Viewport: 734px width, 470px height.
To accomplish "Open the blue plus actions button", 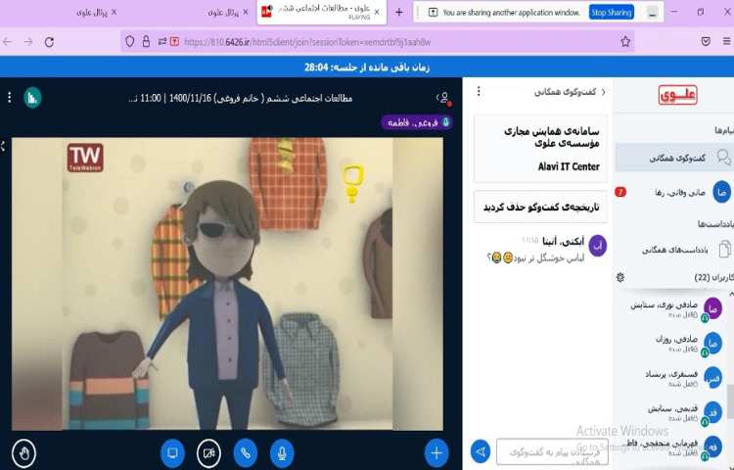I will pyautogui.click(x=436, y=452).
